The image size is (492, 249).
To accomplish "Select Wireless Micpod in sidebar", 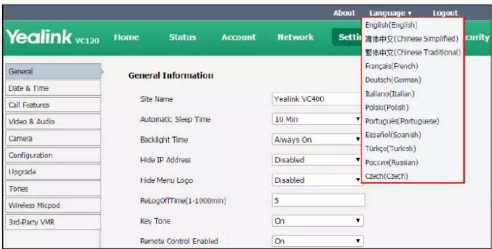I will [x=53, y=205].
